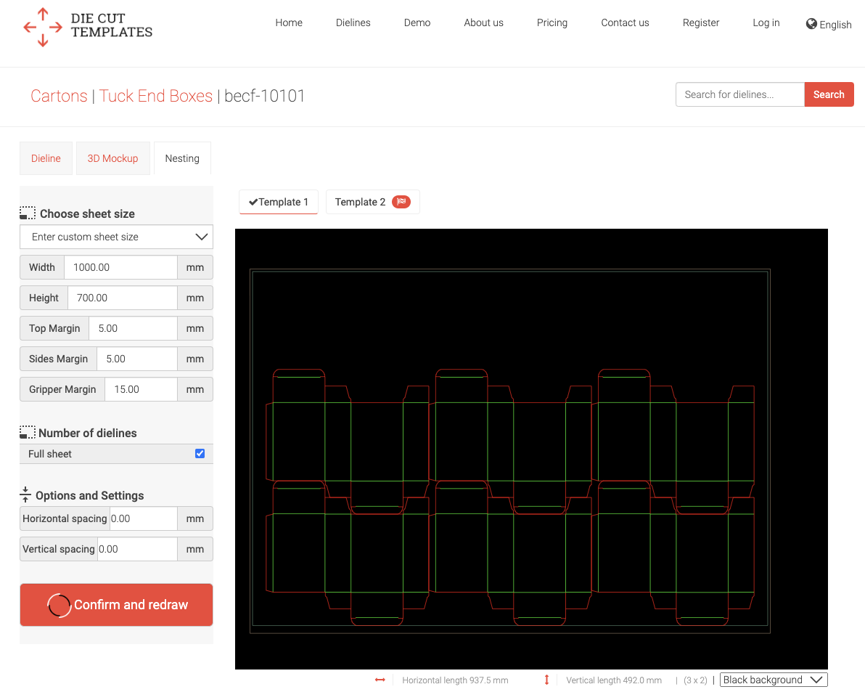Click the vertical length arrow icon
The width and height of the screenshot is (865, 700).
(x=546, y=680)
